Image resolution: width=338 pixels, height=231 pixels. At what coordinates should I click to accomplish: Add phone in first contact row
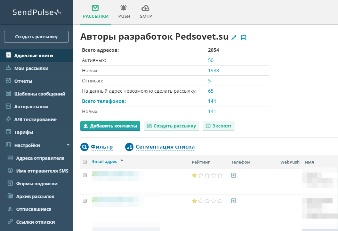(x=233, y=175)
